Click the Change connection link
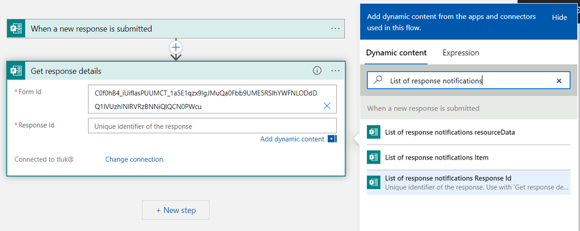 click(135, 159)
